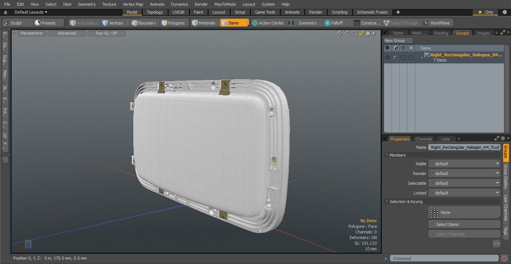Click the viewport rotate icon
The width and height of the screenshot is (511, 264).
coord(347,33)
